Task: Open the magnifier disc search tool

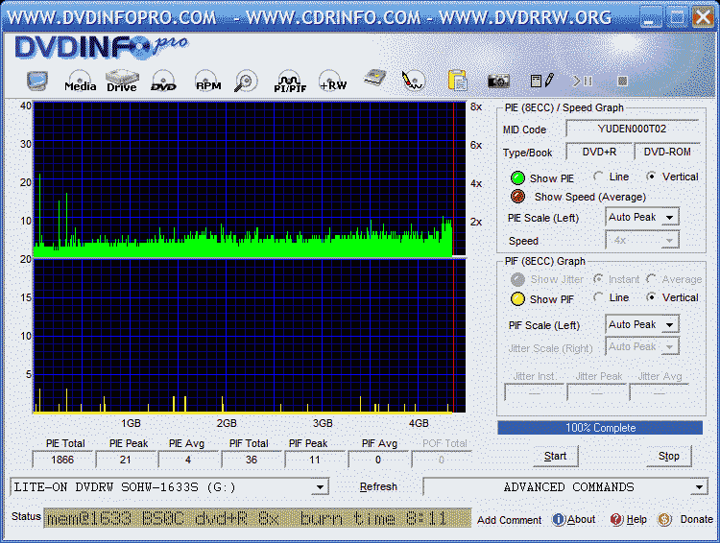Action: (246, 82)
